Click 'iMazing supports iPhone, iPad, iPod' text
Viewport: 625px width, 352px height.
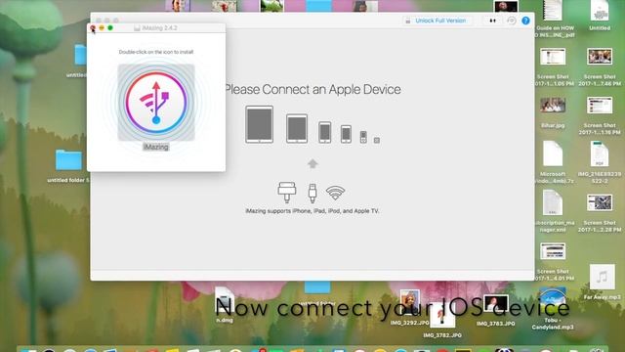312,211
